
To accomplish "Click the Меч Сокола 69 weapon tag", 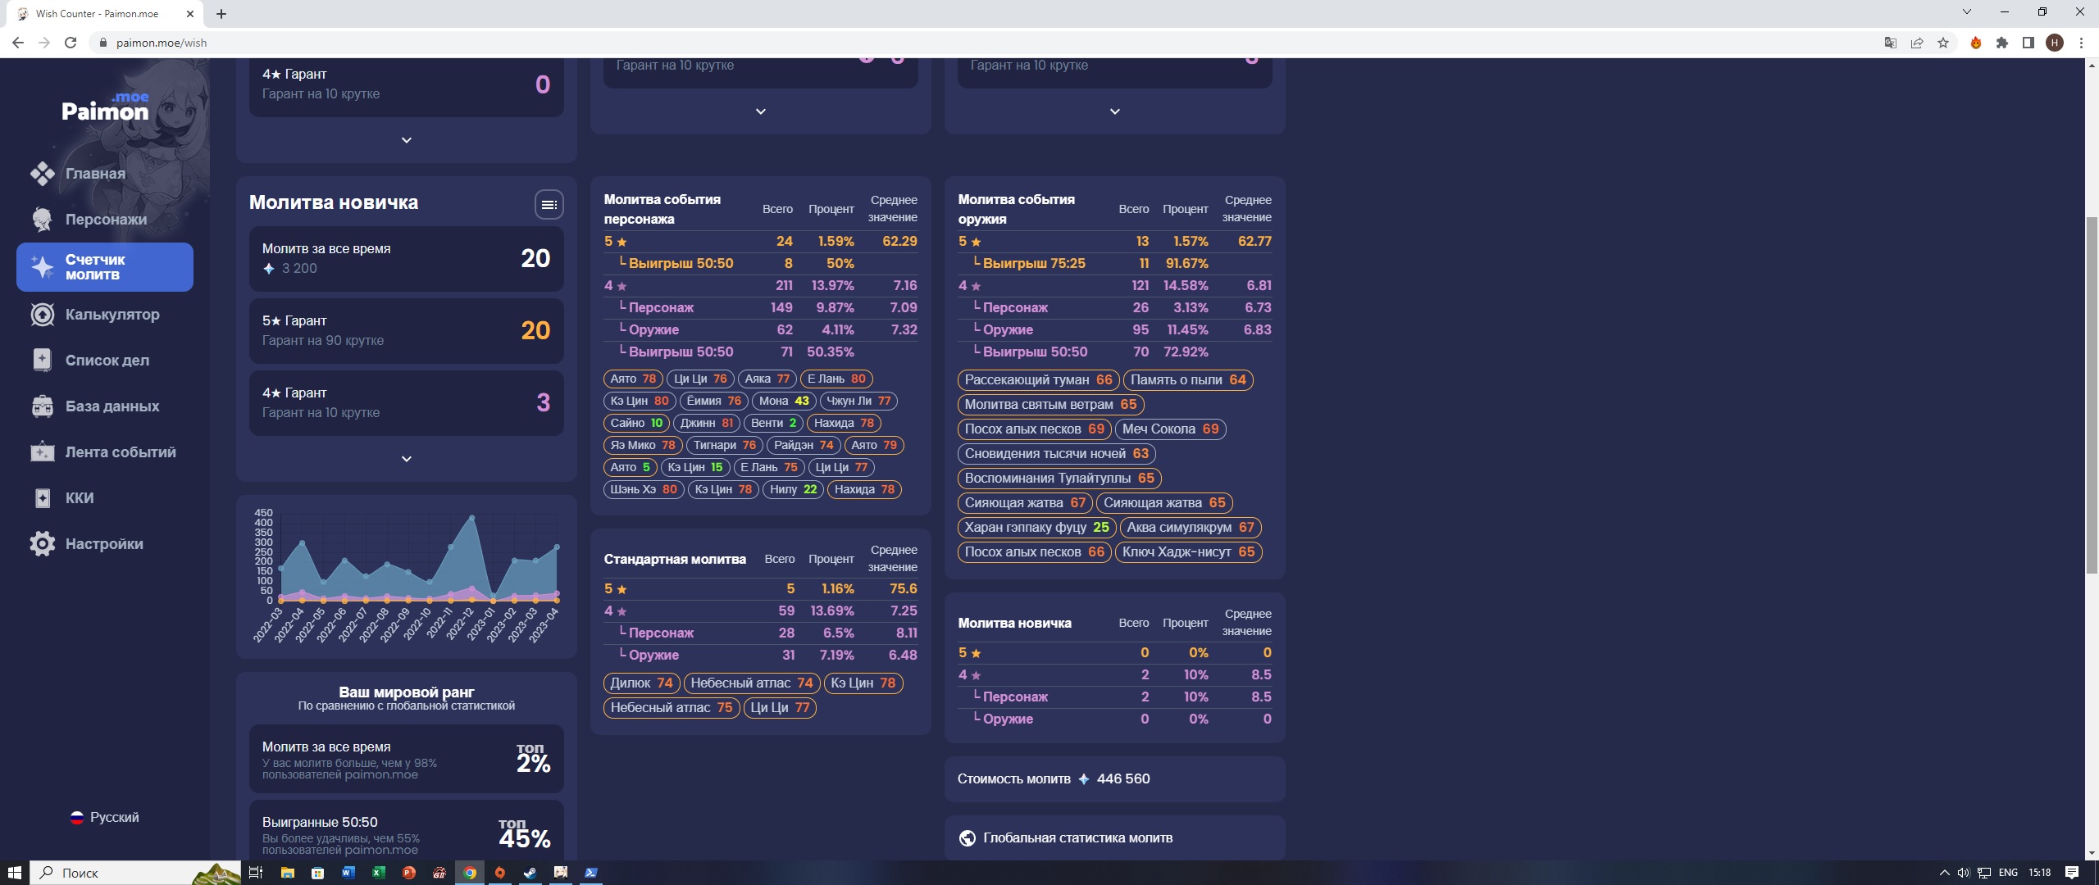I will pos(1170,429).
